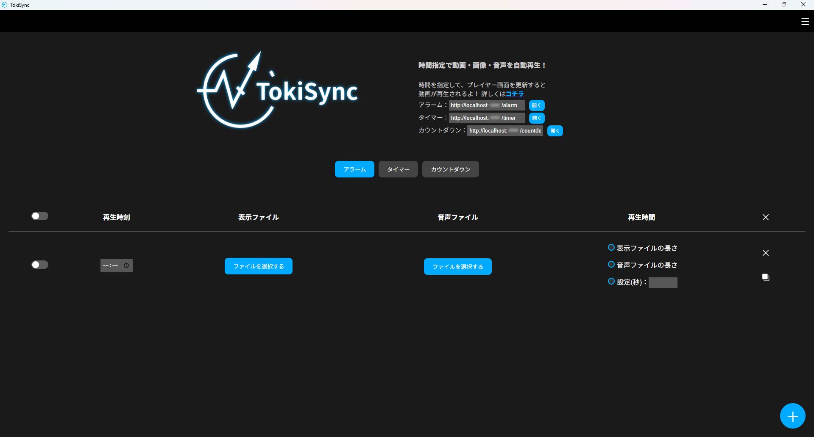Switch to the カウントダウン tab
Viewport: 814px width, 437px height.
pos(451,169)
